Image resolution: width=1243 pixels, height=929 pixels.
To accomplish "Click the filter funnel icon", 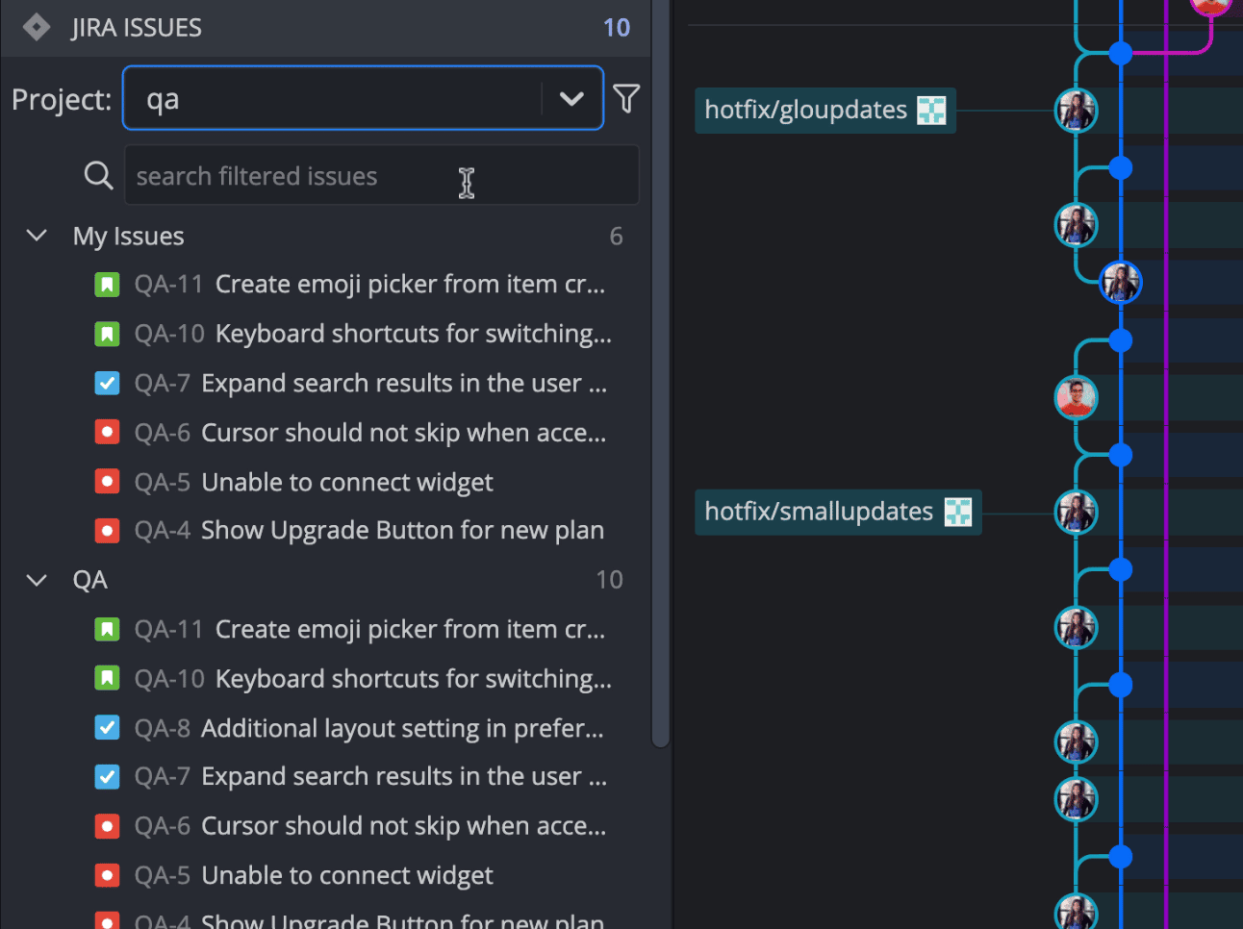I will click(626, 98).
